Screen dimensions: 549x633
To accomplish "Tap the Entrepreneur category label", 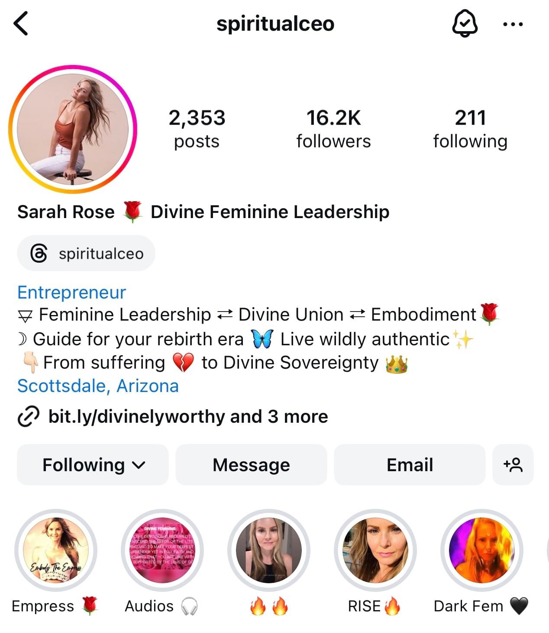I will (71, 292).
